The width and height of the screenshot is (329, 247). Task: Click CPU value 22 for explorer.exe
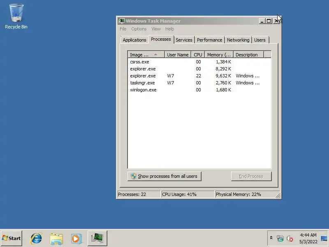pos(198,76)
